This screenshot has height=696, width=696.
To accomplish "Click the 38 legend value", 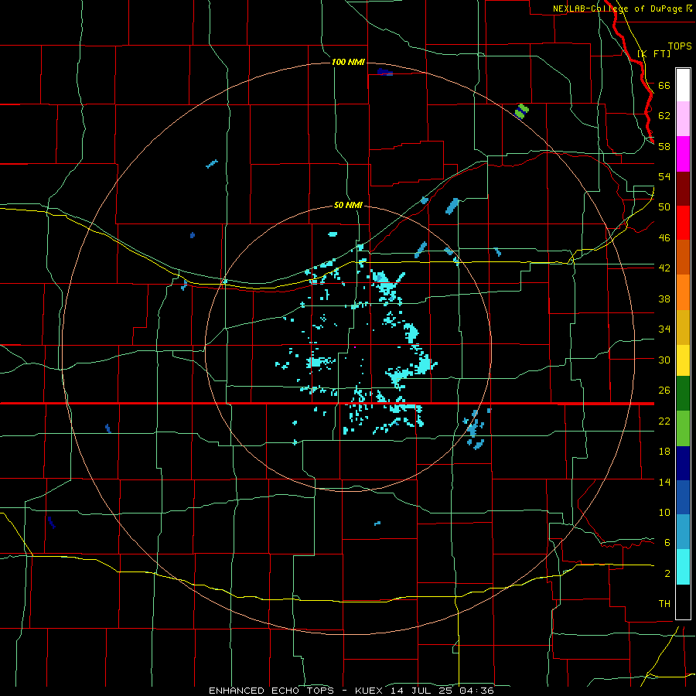I will pos(664,299).
